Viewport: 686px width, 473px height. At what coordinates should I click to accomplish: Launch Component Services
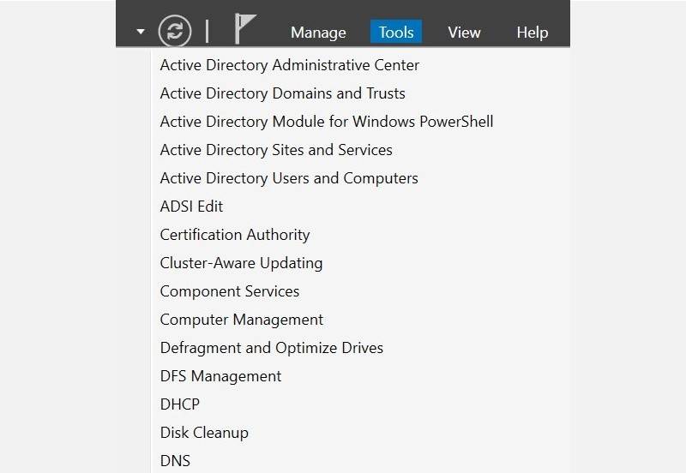pyautogui.click(x=229, y=291)
